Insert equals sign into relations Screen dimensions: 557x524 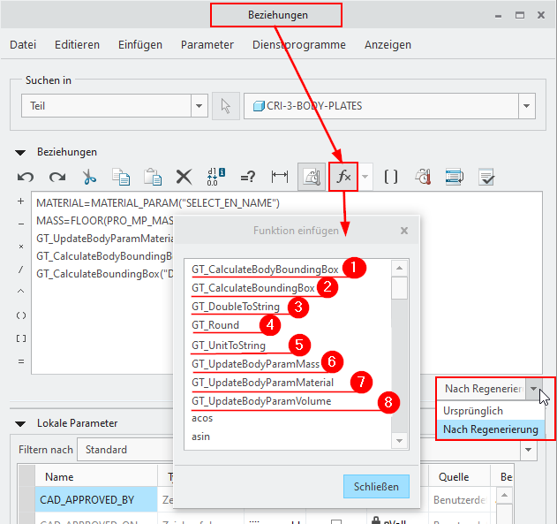(x=21, y=361)
